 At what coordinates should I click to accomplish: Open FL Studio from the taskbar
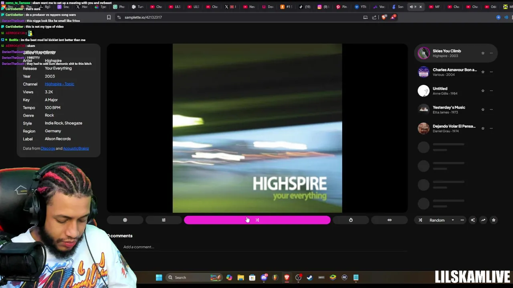pos(275,278)
